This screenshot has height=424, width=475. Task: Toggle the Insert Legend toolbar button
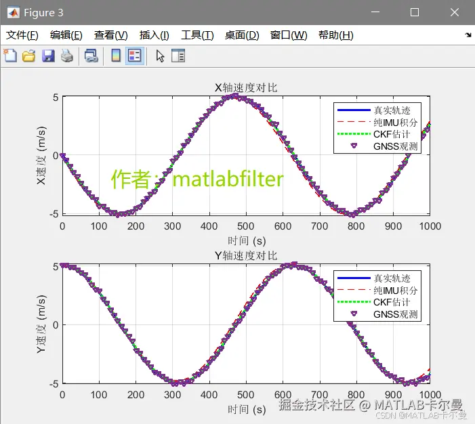point(134,56)
